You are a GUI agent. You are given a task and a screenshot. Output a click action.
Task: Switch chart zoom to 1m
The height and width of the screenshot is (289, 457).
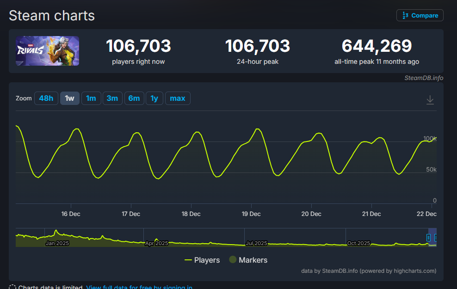point(91,98)
